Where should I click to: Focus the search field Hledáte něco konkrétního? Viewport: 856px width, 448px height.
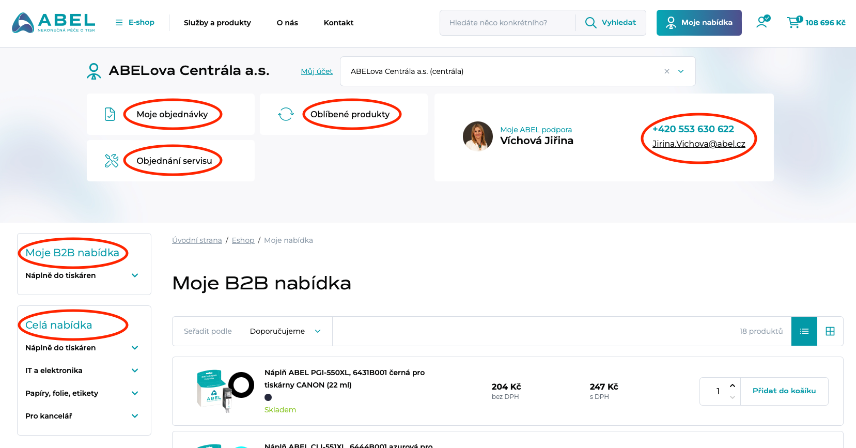[x=508, y=23]
